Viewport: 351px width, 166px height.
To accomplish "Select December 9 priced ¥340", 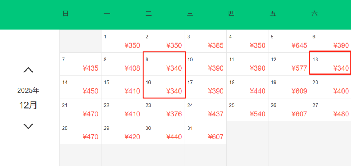I will click(164, 64).
